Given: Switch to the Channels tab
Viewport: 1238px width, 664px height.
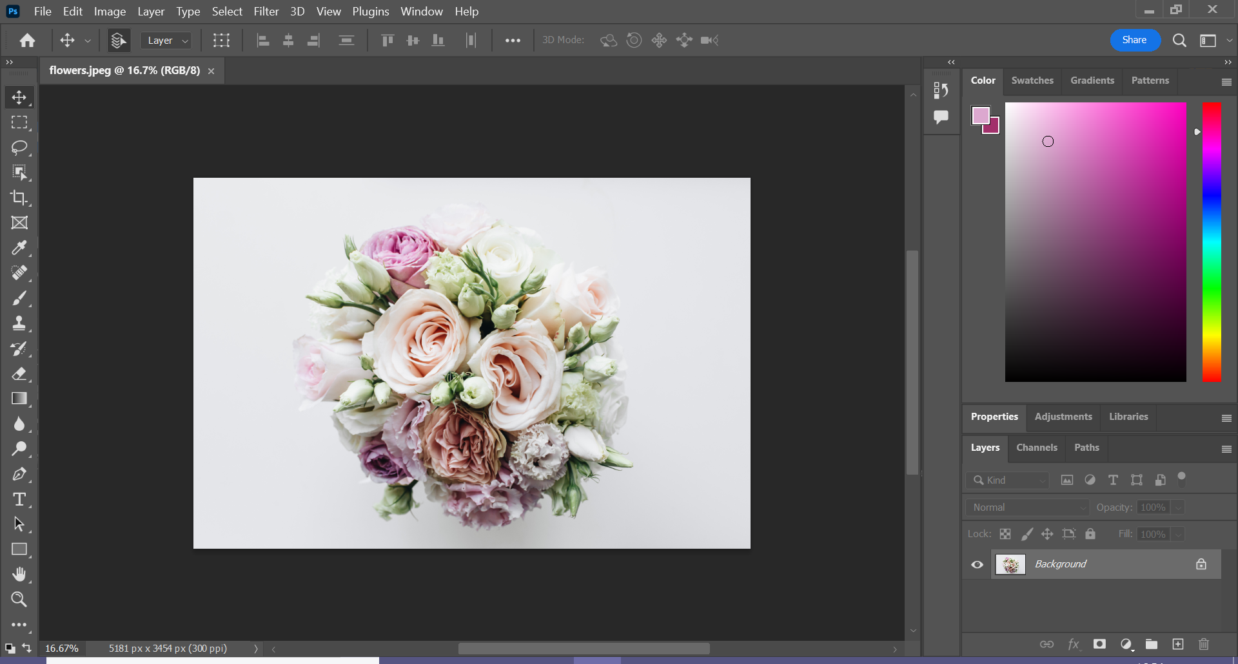Looking at the screenshot, I should pos(1037,448).
